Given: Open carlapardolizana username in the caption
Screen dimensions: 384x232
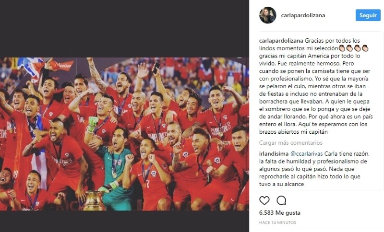Looking at the screenshot, I should coord(281,41).
